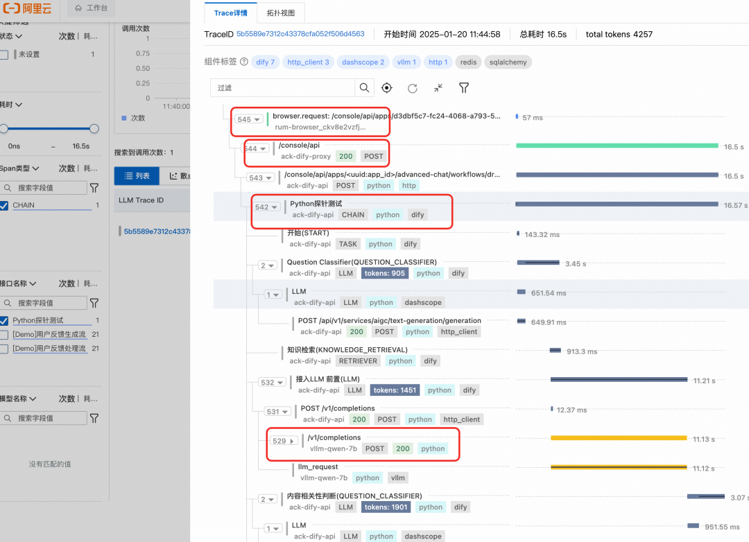Expand the 529 /v1/completions span node
749x542 pixels.
coord(283,441)
